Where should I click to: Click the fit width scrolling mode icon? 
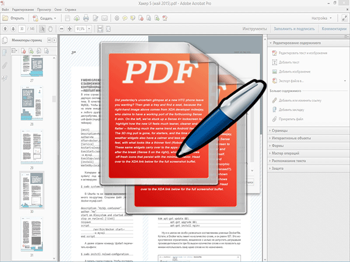coord(100,29)
